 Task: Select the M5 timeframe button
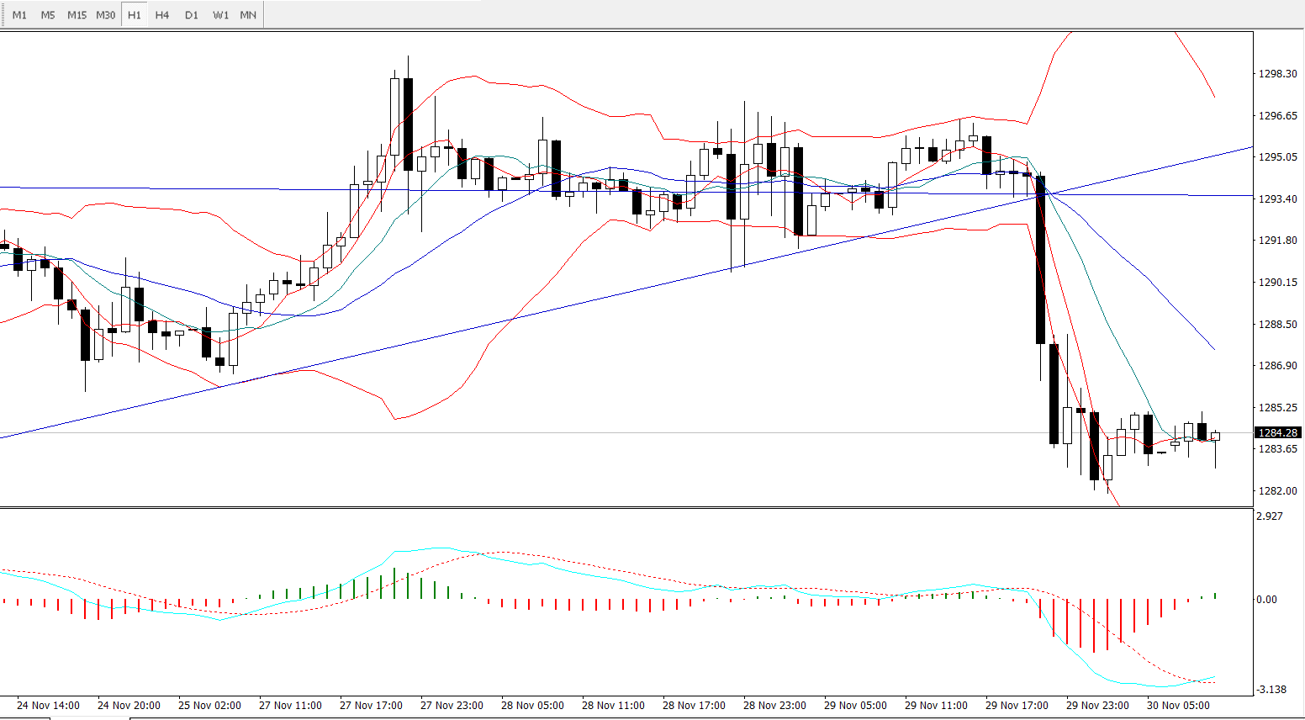48,15
